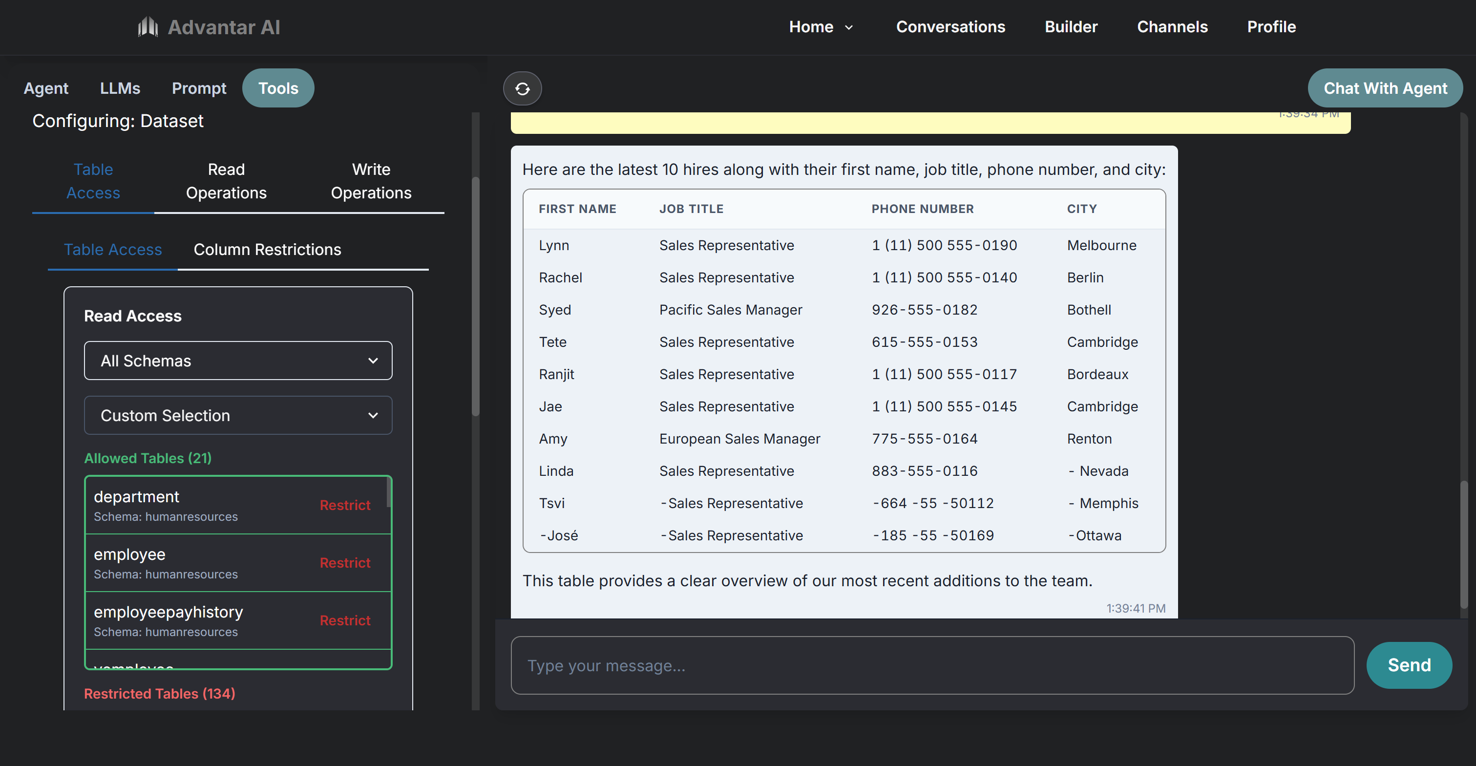The width and height of the screenshot is (1476, 766).
Task: Open the Custom Selection dropdown
Action: (238, 415)
